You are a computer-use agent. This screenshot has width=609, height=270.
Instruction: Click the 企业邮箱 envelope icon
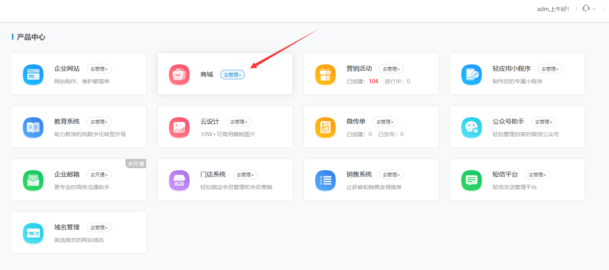click(x=33, y=180)
